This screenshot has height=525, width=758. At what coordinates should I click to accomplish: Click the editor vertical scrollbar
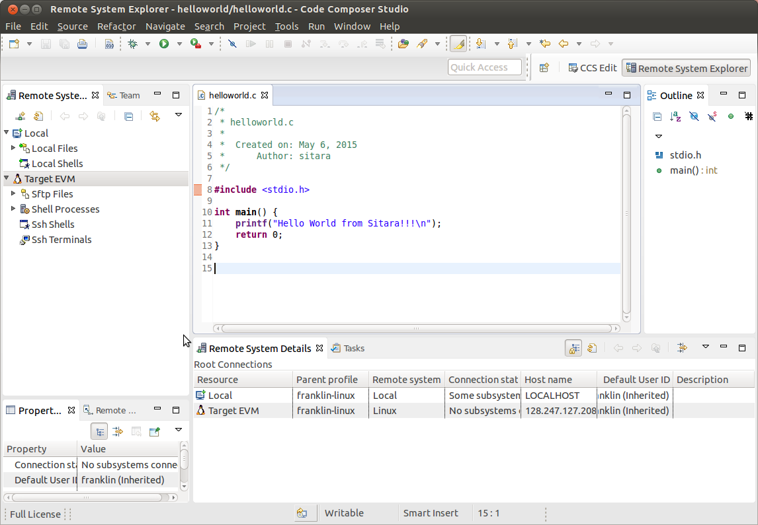(626, 213)
